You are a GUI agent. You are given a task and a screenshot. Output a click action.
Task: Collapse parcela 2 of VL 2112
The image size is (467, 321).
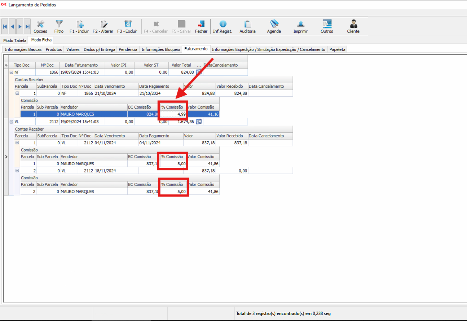(17, 171)
